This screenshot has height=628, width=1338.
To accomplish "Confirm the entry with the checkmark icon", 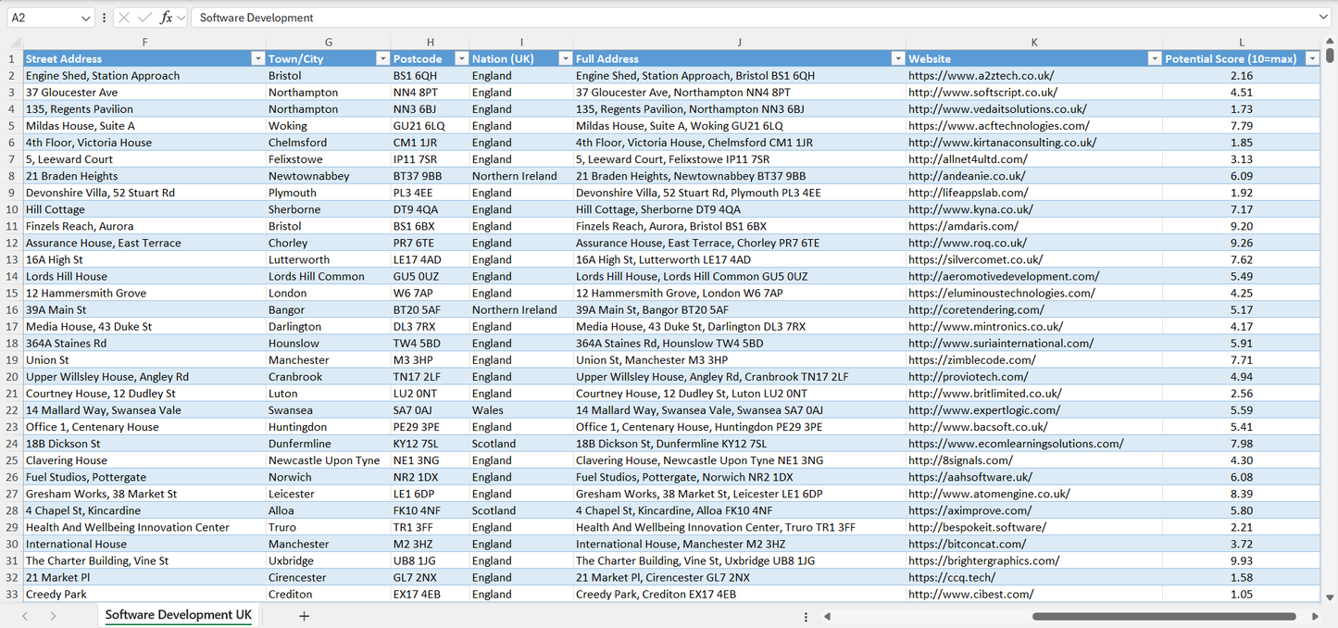I will tap(145, 18).
